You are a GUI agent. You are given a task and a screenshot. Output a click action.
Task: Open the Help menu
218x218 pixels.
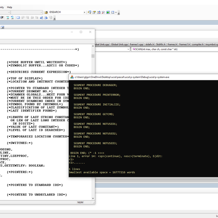click(x=9, y=7)
